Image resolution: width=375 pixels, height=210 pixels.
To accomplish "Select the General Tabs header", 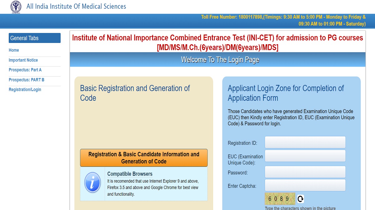I will [35, 38].
